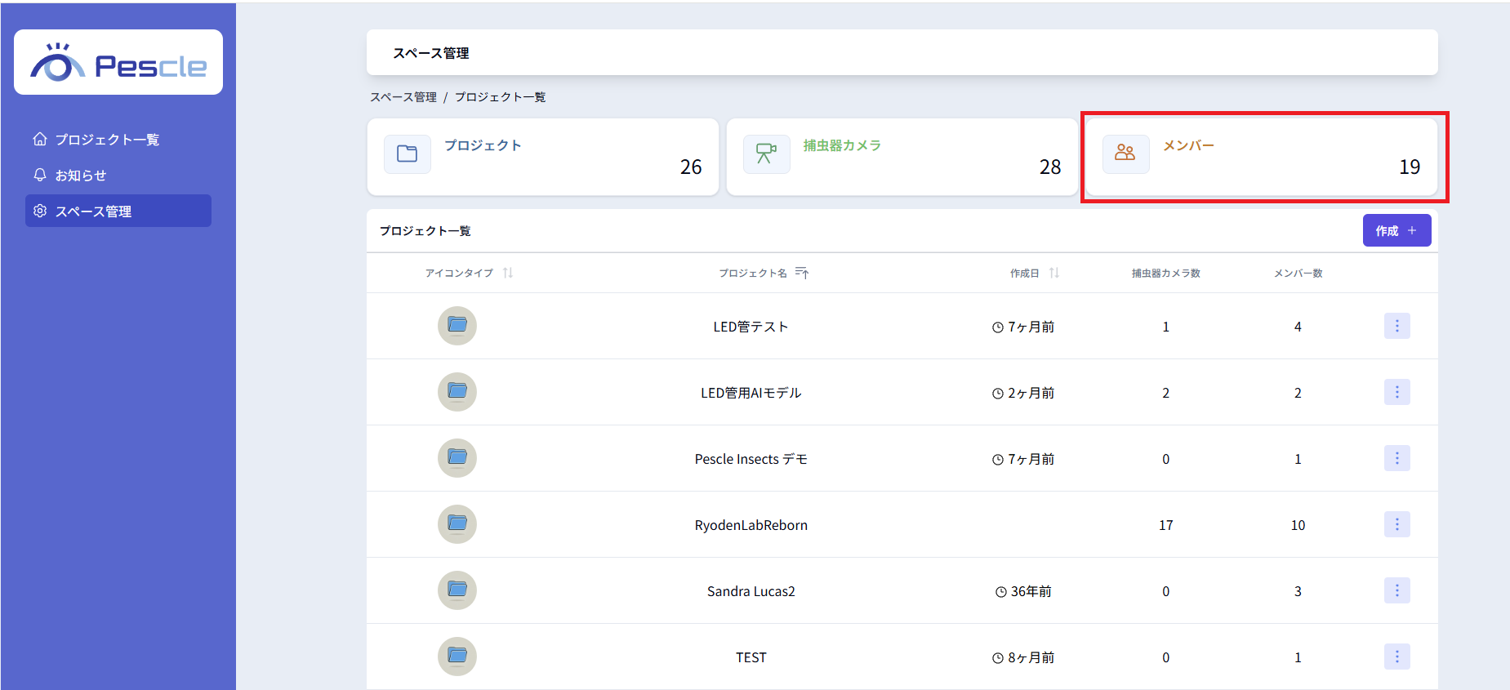Open more options for Sandra Lucas2
Viewport: 1510px width, 690px height.
1396,590
